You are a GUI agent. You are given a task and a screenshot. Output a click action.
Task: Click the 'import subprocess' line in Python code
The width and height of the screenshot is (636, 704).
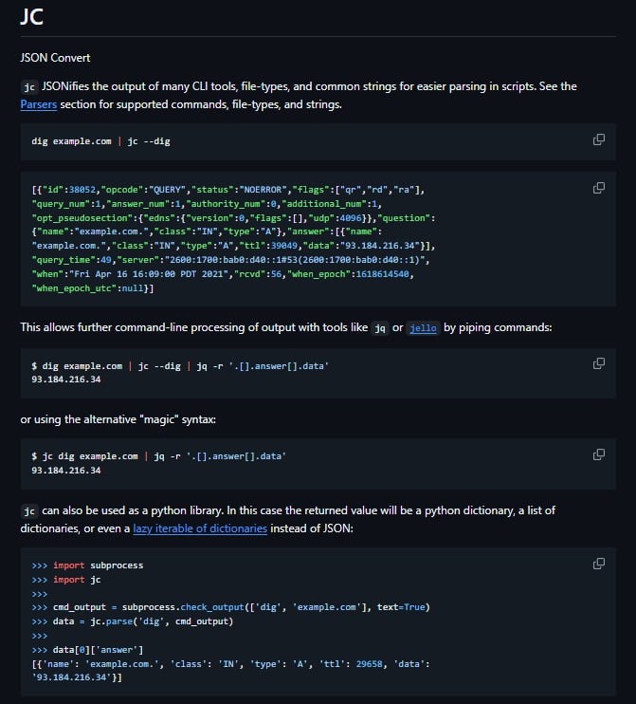pos(98,565)
